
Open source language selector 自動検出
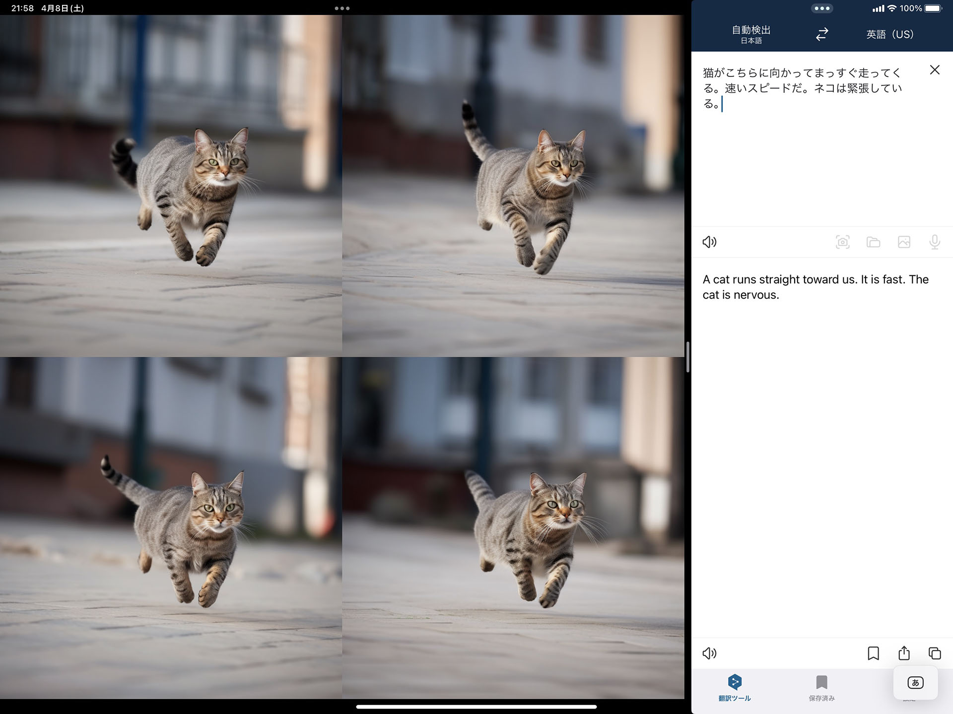(x=751, y=34)
